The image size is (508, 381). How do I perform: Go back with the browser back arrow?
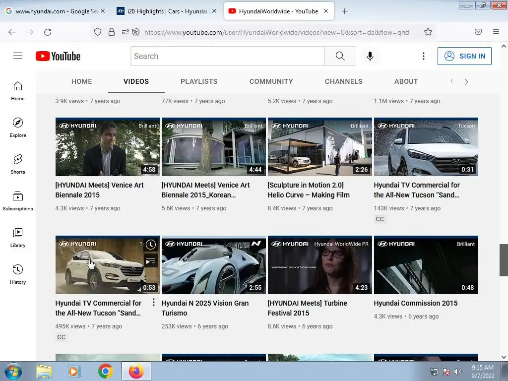[12, 32]
